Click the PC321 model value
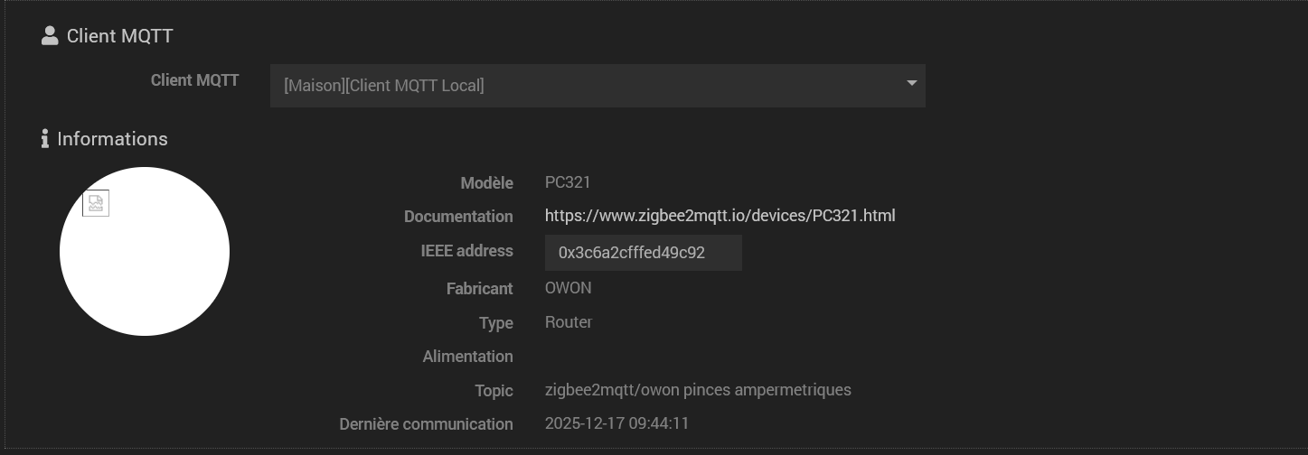The width and height of the screenshot is (1308, 455). [568, 182]
